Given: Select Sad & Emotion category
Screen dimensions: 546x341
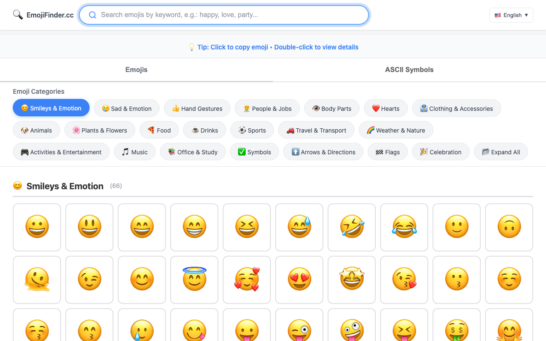Looking at the screenshot, I should pos(127,108).
